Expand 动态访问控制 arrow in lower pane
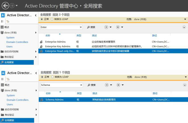Viewport: 188px width, 123px height. point(36,109)
